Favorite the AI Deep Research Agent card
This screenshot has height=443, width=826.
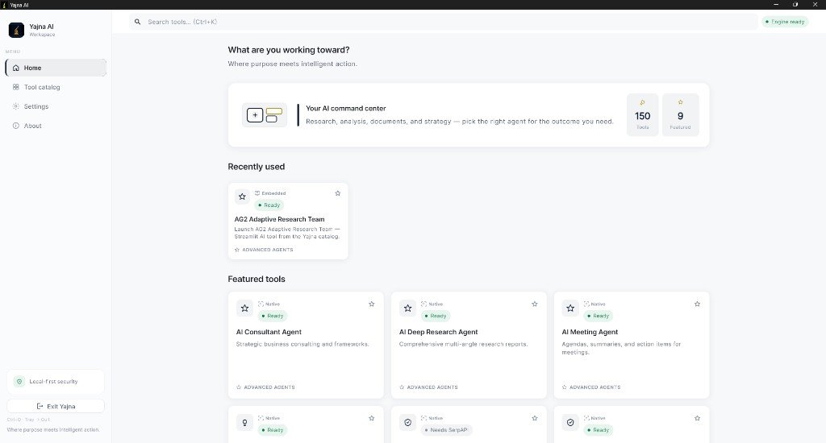(535, 304)
